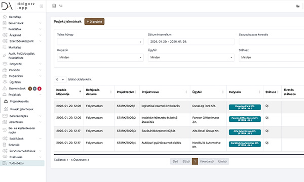Click the Dolgozók people icon
Viewport: 304px width, 182px height.
tap(5, 64)
